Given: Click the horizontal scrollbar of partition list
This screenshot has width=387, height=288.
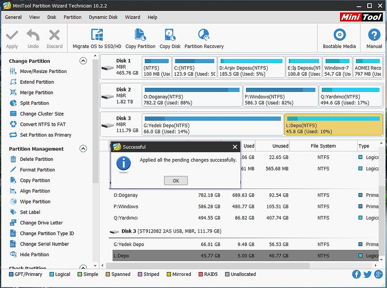Looking at the screenshot, I should click(208, 266).
